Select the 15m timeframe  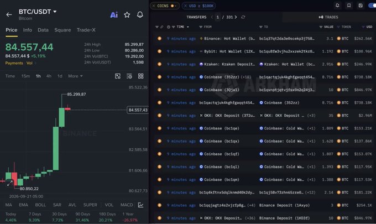coord(25,76)
